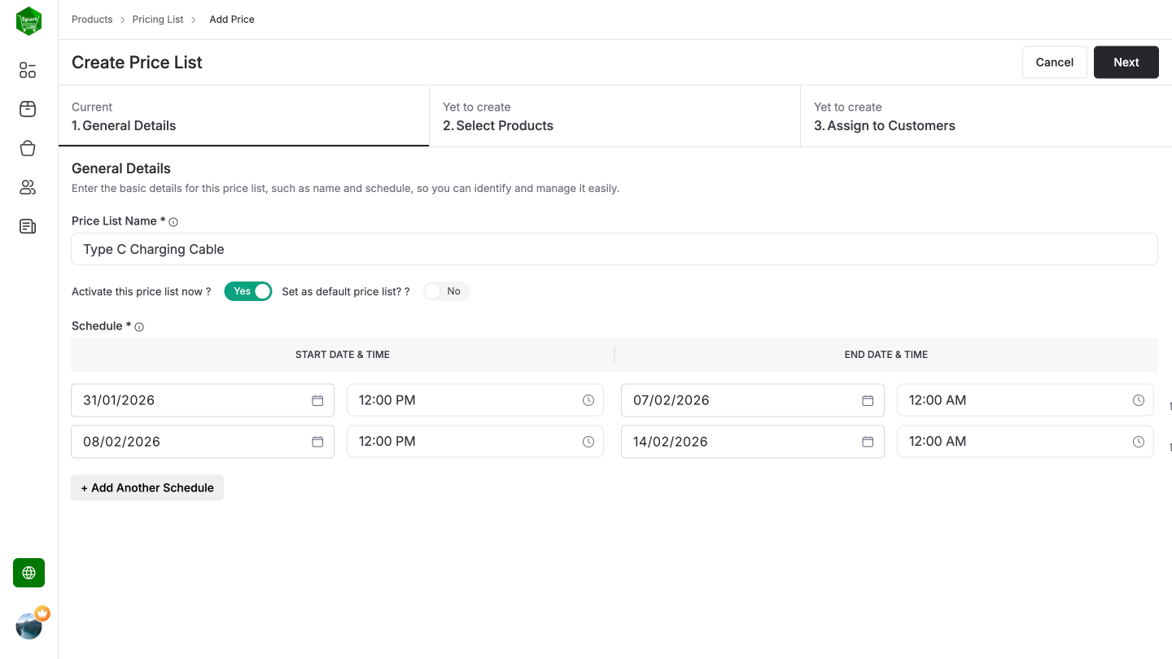Screen dimensions: 1172x659
Task: Click Add Another Schedule
Action: tap(146, 487)
